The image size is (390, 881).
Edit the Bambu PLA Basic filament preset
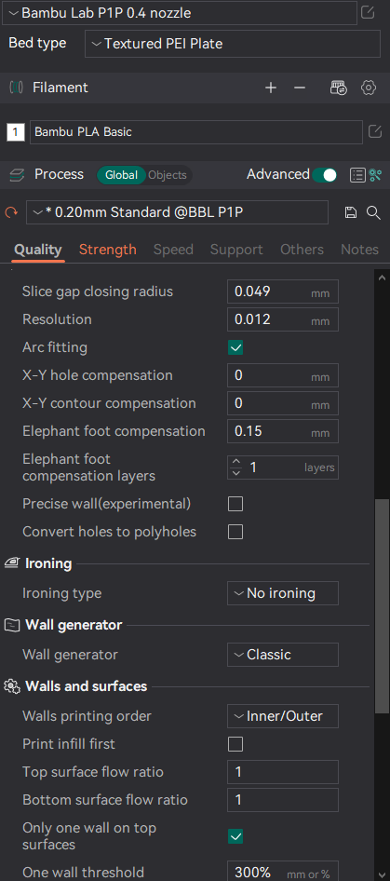pos(375,132)
